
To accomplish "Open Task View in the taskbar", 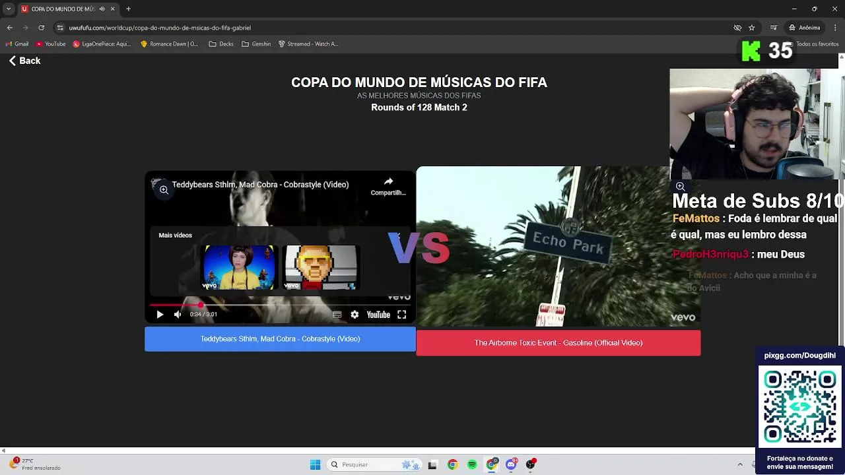I will click(x=432, y=464).
